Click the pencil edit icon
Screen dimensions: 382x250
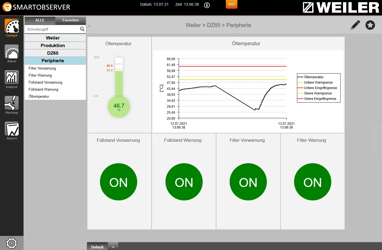(x=355, y=25)
